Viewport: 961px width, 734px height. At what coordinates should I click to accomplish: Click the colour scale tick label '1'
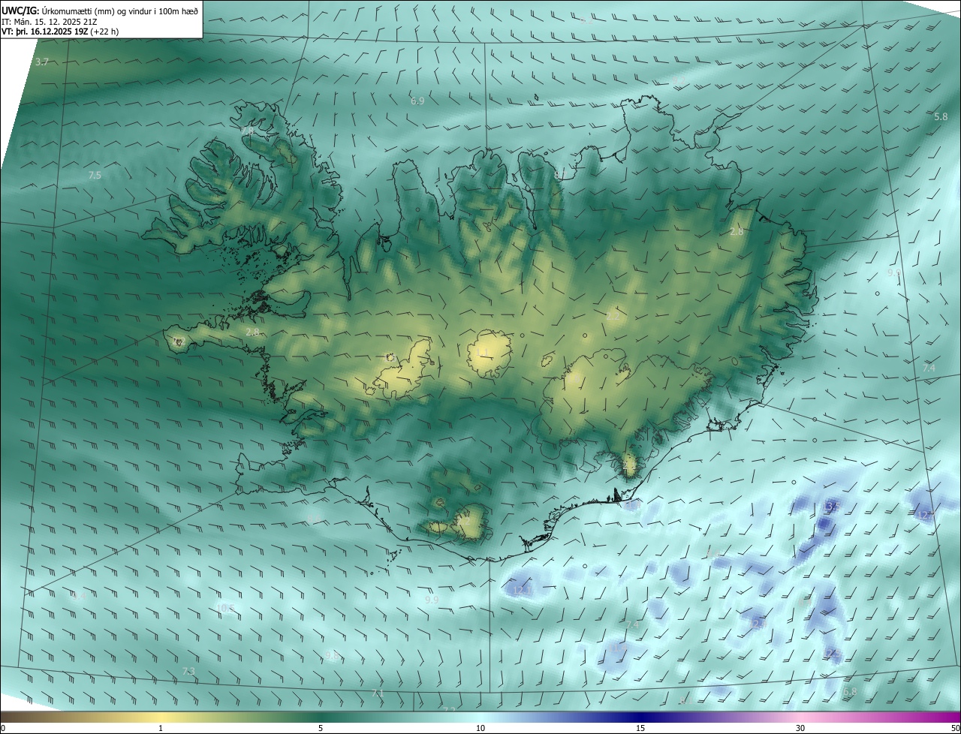pos(161,728)
